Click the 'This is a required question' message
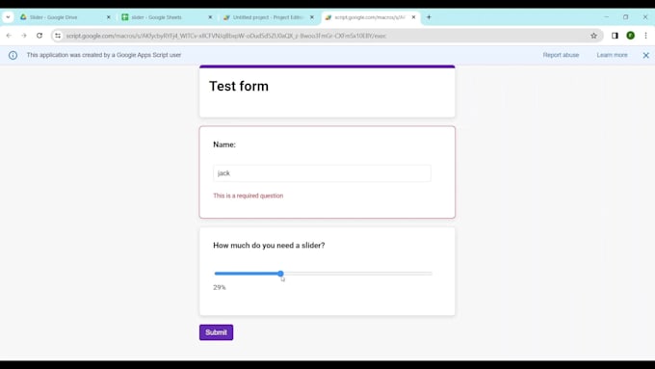Screen dimensions: 655x369 (x=249, y=196)
